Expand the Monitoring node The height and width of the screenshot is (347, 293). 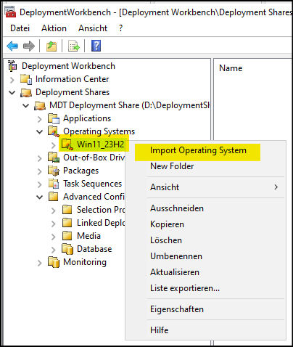[40, 263]
